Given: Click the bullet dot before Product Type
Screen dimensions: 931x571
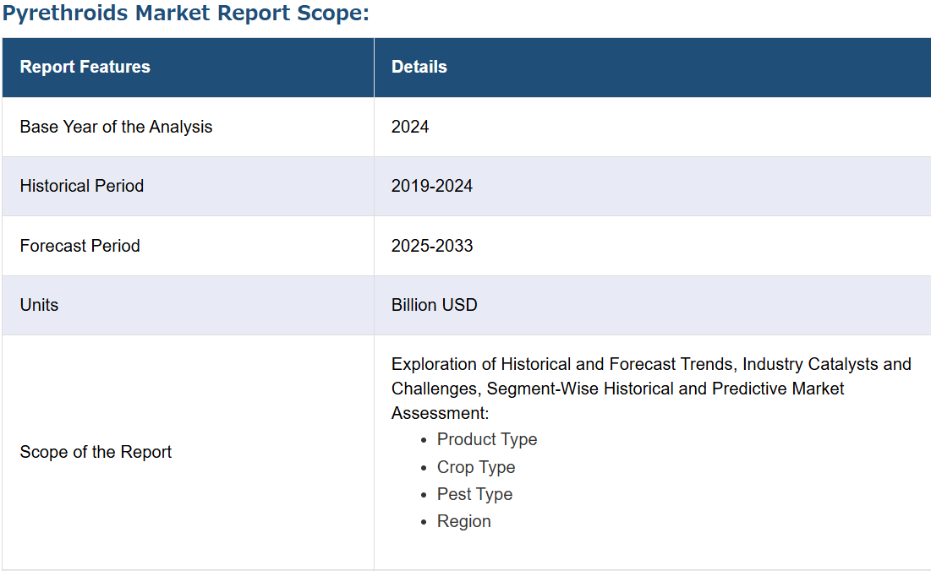Looking at the screenshot, I should pyautogui.click(x=424, y=441).
